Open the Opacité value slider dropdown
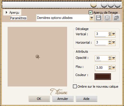Screen dimensions: 124x106 click(113, 58)
